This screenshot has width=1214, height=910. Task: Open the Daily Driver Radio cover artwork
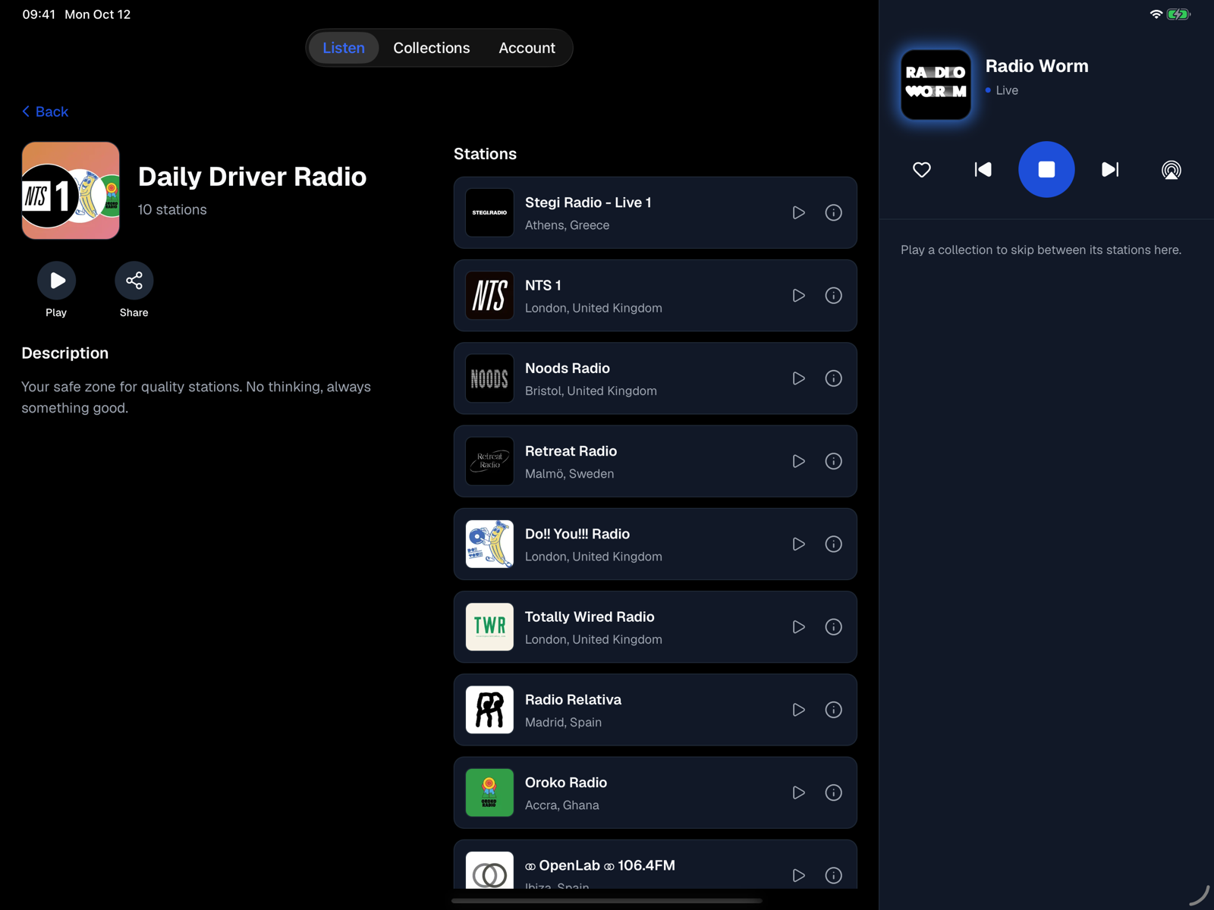(71, 190)
